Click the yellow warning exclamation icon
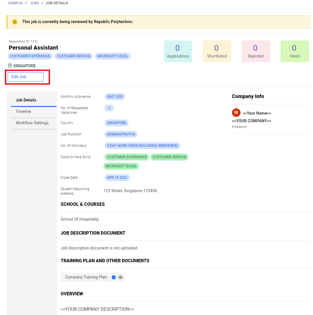313x315 pixels. point(15,22)
